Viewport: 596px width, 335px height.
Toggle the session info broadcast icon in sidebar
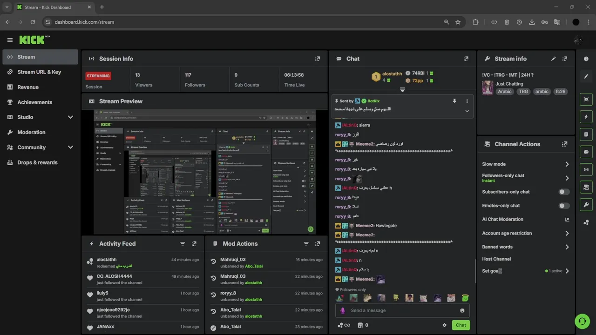tap(586, 169)
